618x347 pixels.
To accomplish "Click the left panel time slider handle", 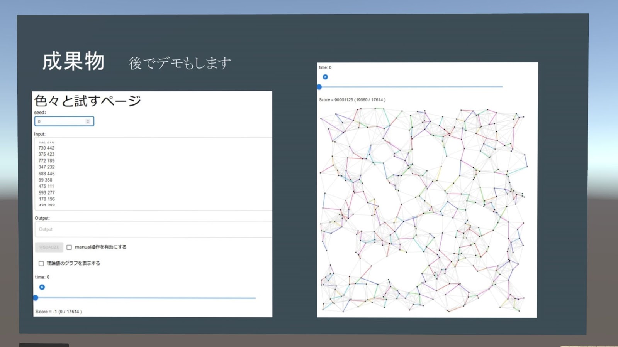I will [36, 298].
